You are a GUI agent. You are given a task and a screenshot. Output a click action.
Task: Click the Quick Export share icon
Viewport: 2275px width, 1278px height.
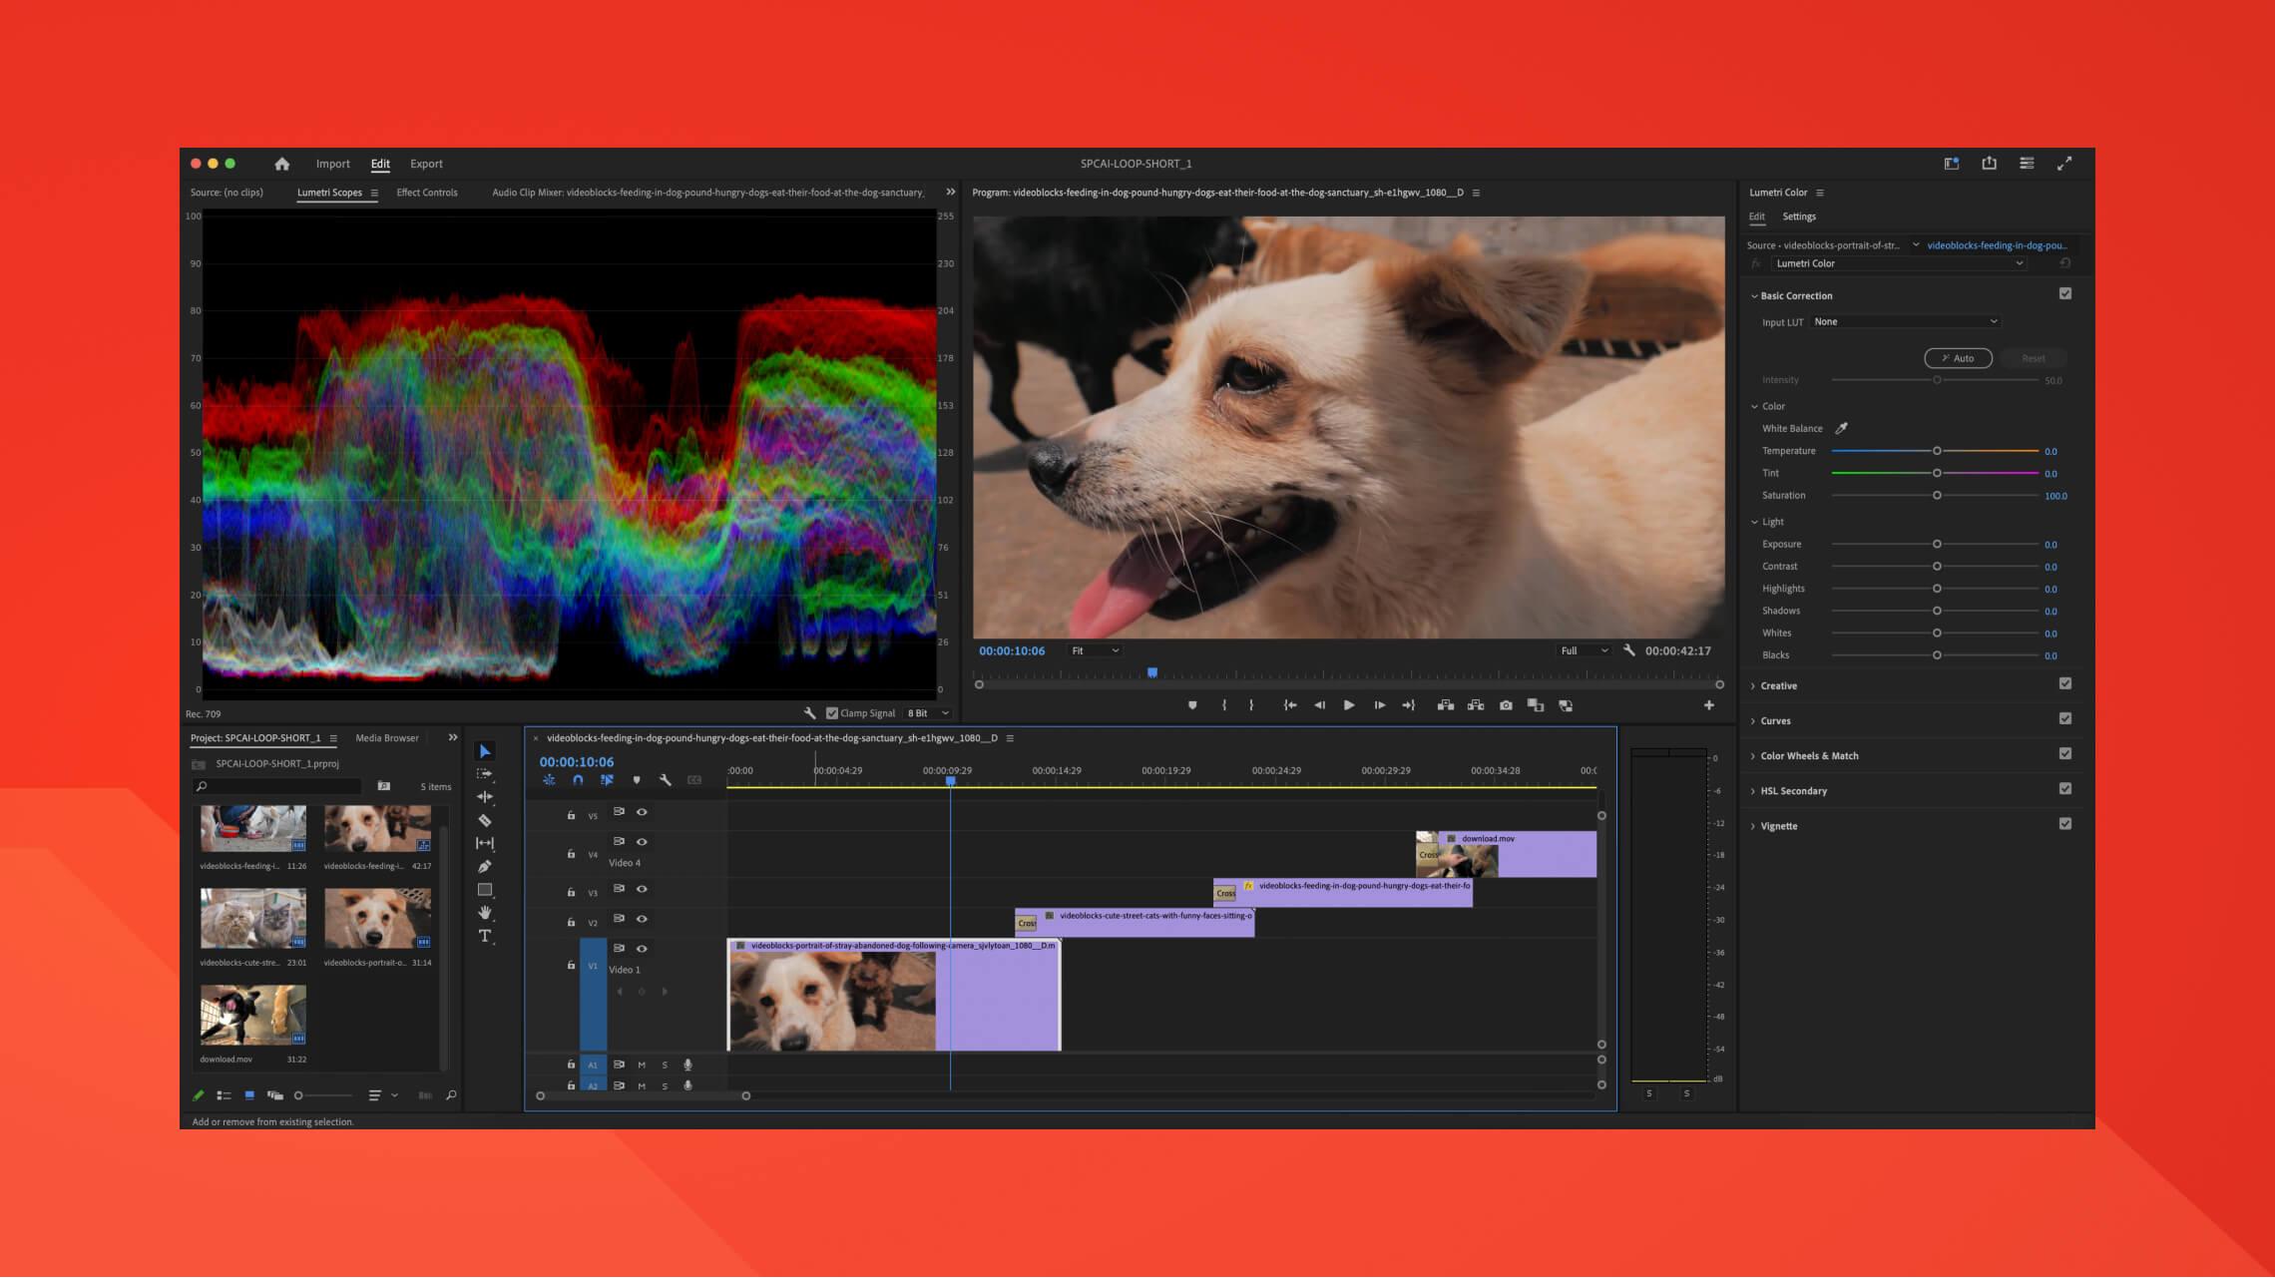tap(1989, 164)
